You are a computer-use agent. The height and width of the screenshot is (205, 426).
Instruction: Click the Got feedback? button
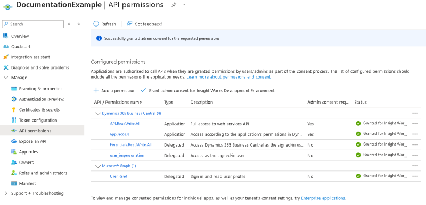tap(144, 24)
